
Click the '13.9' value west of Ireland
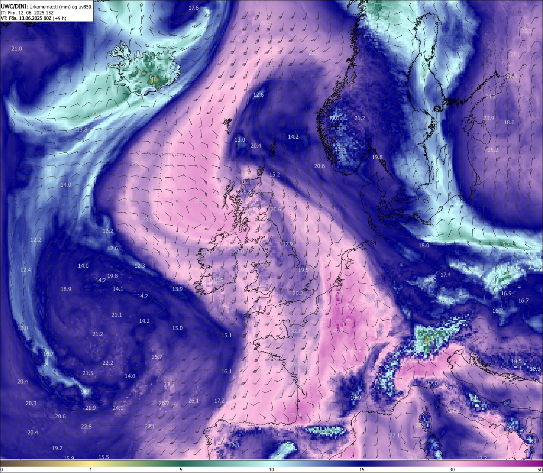[x=177, y=289]
